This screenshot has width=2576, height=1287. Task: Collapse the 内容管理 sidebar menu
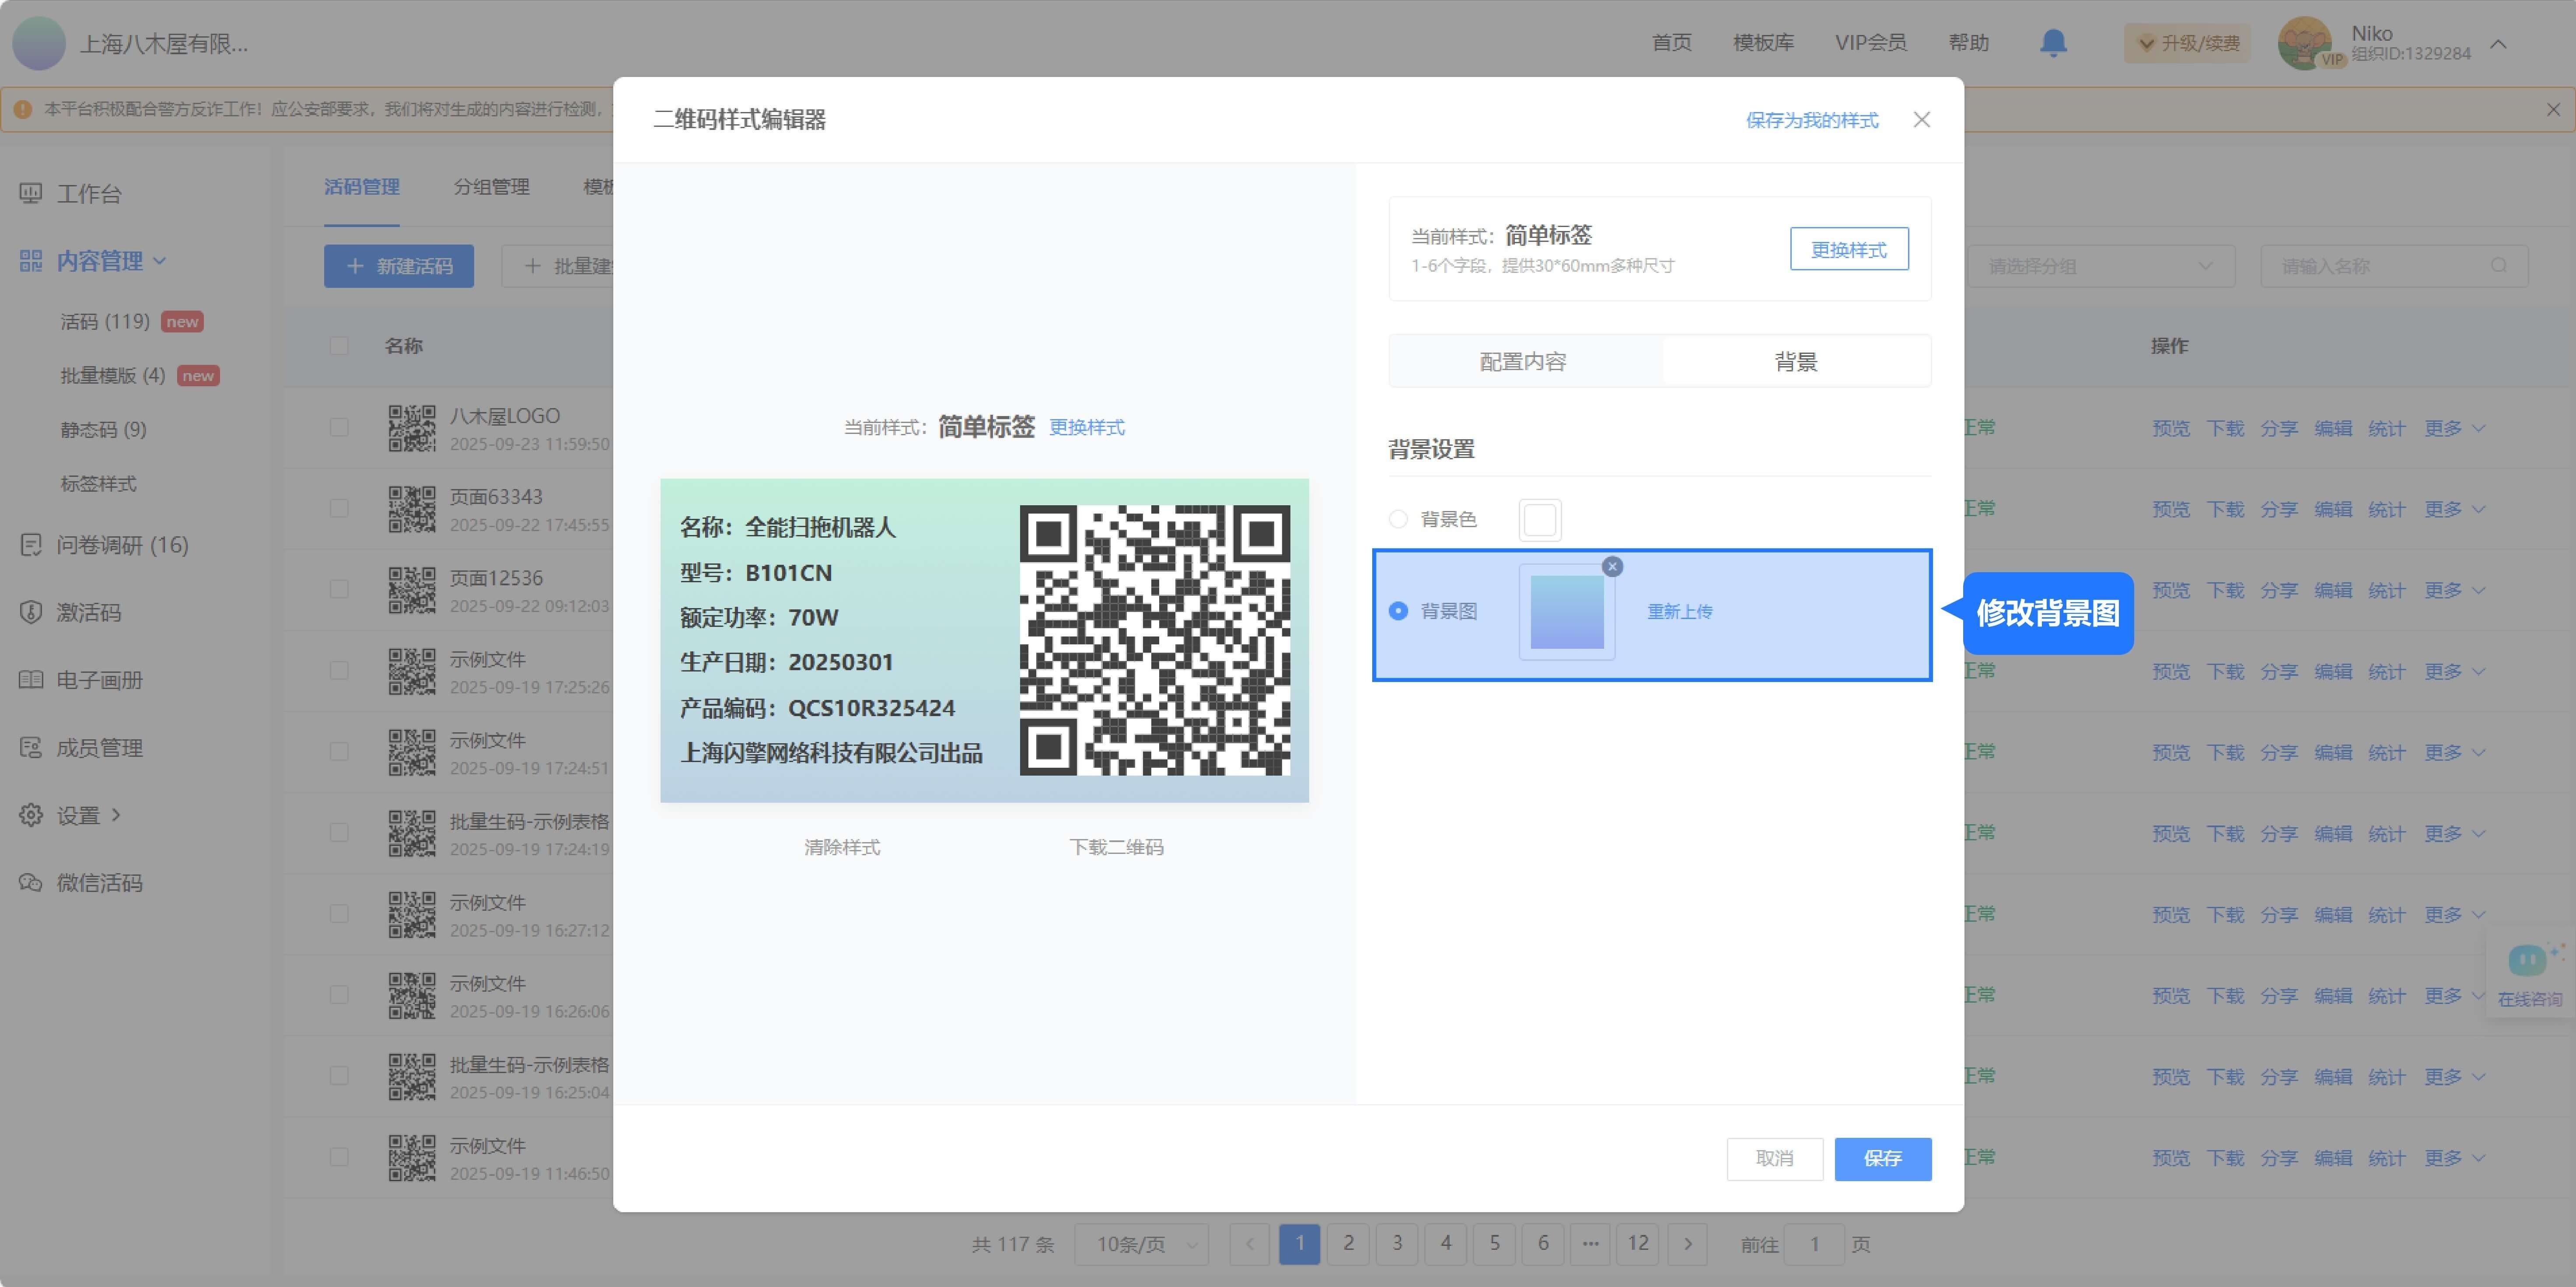point(99,261)
